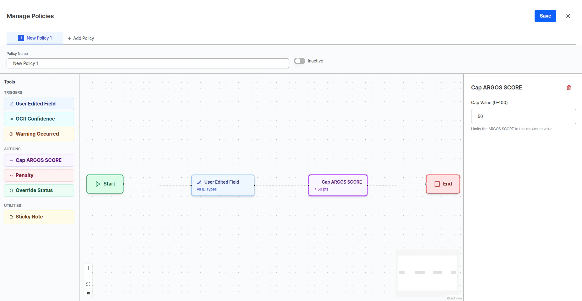Select the Cap ARGOS SCORE action tool
The height and width of the screenshot is (301, 582).
pos(39,160)
